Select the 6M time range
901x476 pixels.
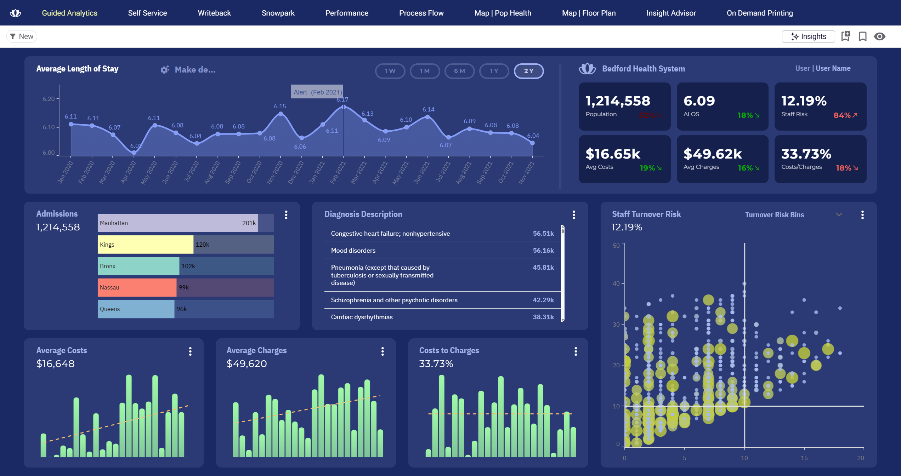point(459,71)
